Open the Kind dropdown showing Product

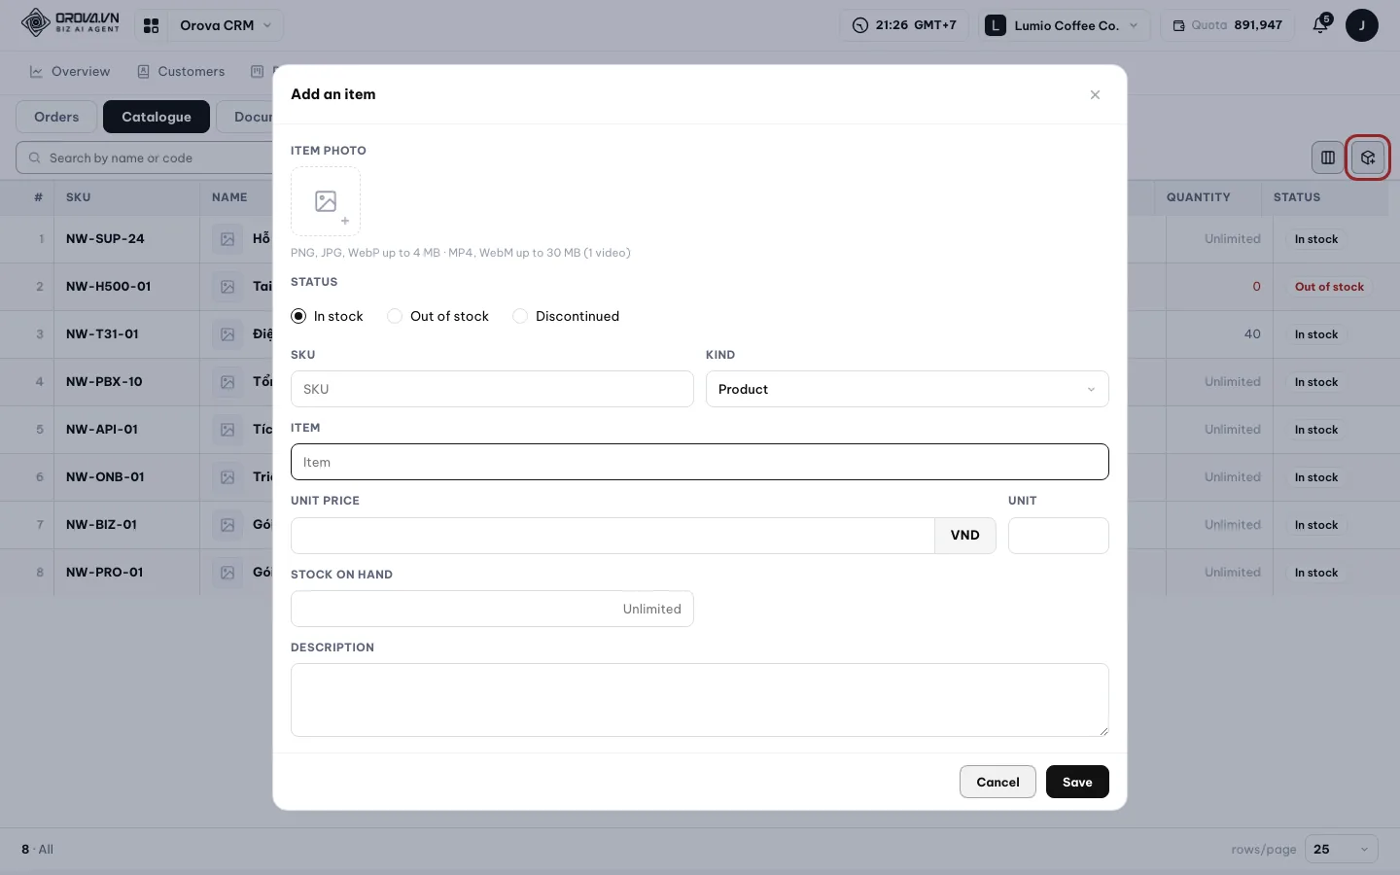pyautogui.click(x=907, y=389)
